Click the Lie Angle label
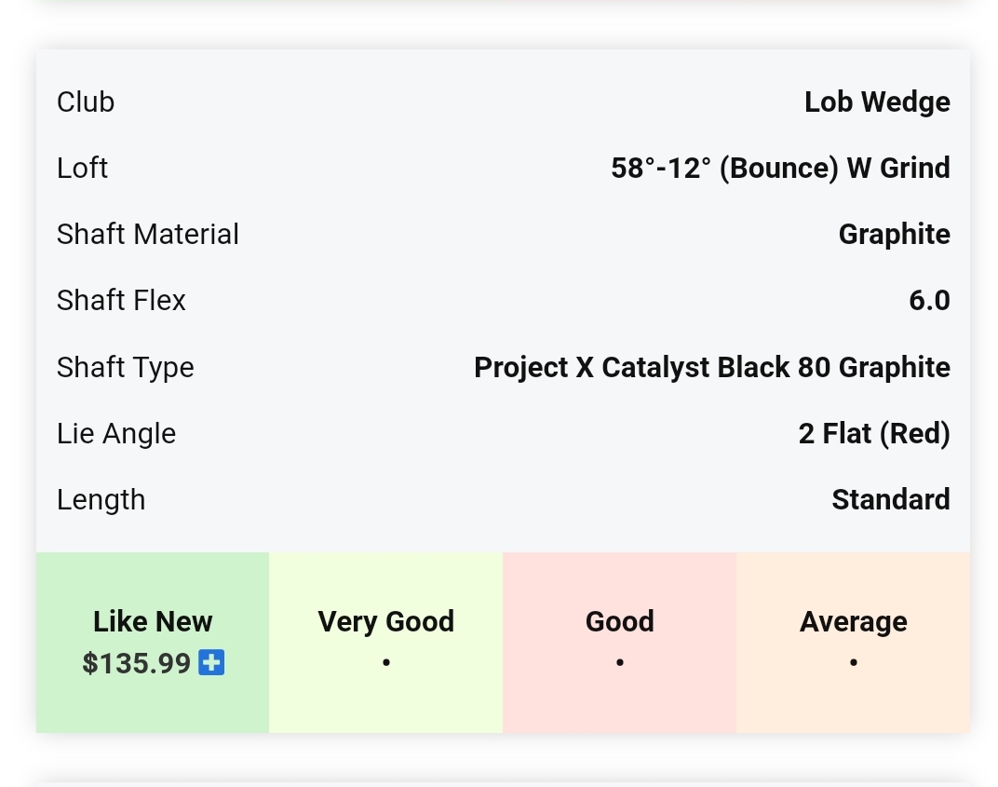This screenshot has height=787, width=998. point(116,433)
